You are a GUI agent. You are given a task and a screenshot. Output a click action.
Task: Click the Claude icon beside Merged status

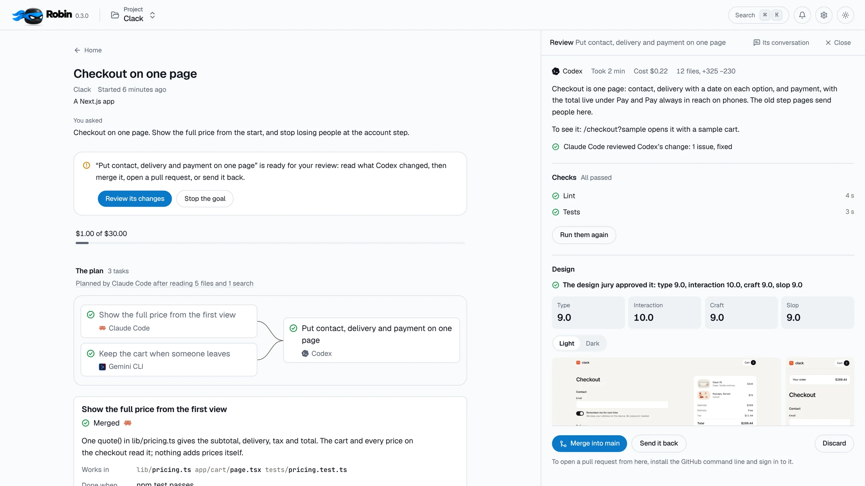128,423
